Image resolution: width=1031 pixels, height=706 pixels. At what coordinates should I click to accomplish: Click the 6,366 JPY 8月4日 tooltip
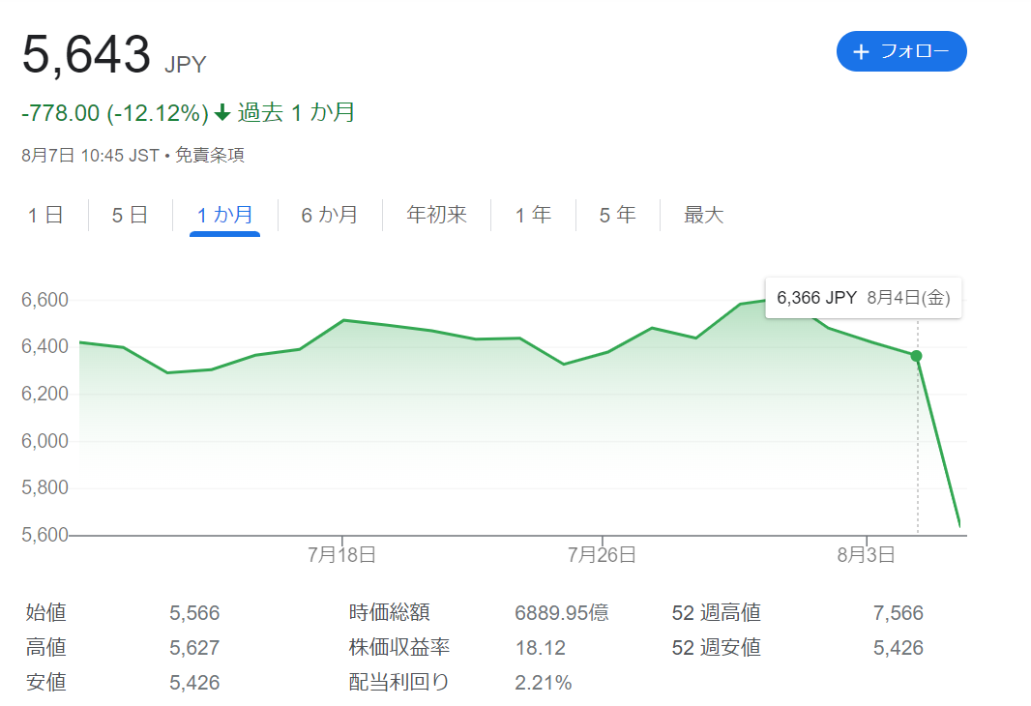pos(864,298)
